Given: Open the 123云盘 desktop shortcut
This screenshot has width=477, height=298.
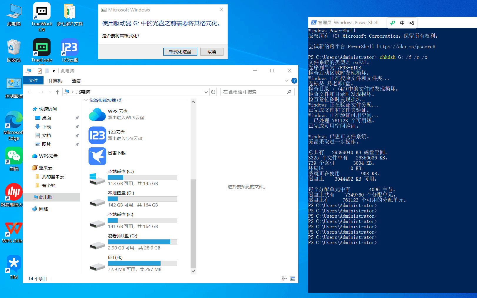Looking at the screenshot, I should pyautogui.click(x=70, y=51).
